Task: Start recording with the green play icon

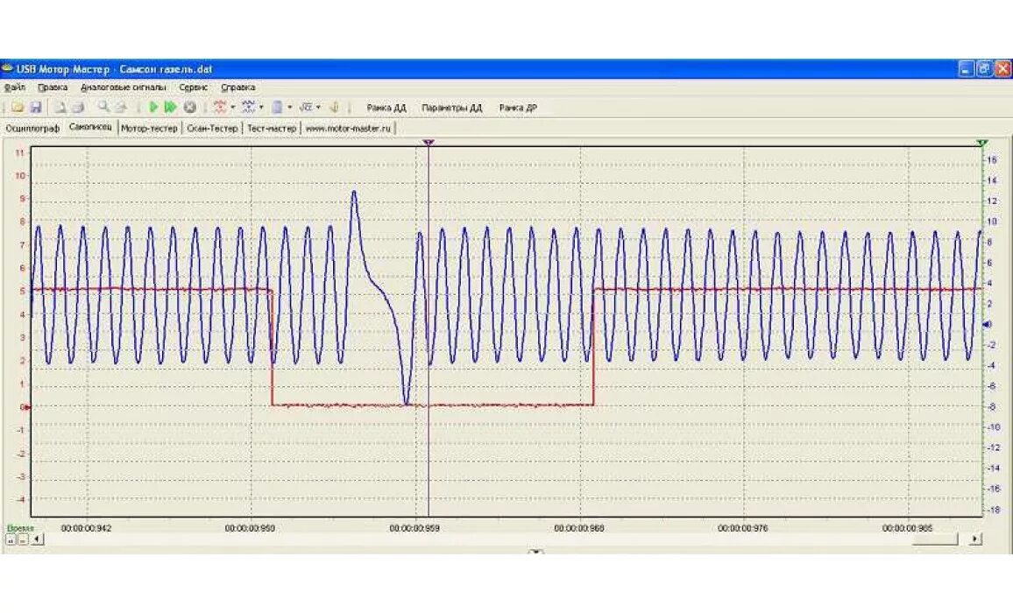Action: pos(153,107)
